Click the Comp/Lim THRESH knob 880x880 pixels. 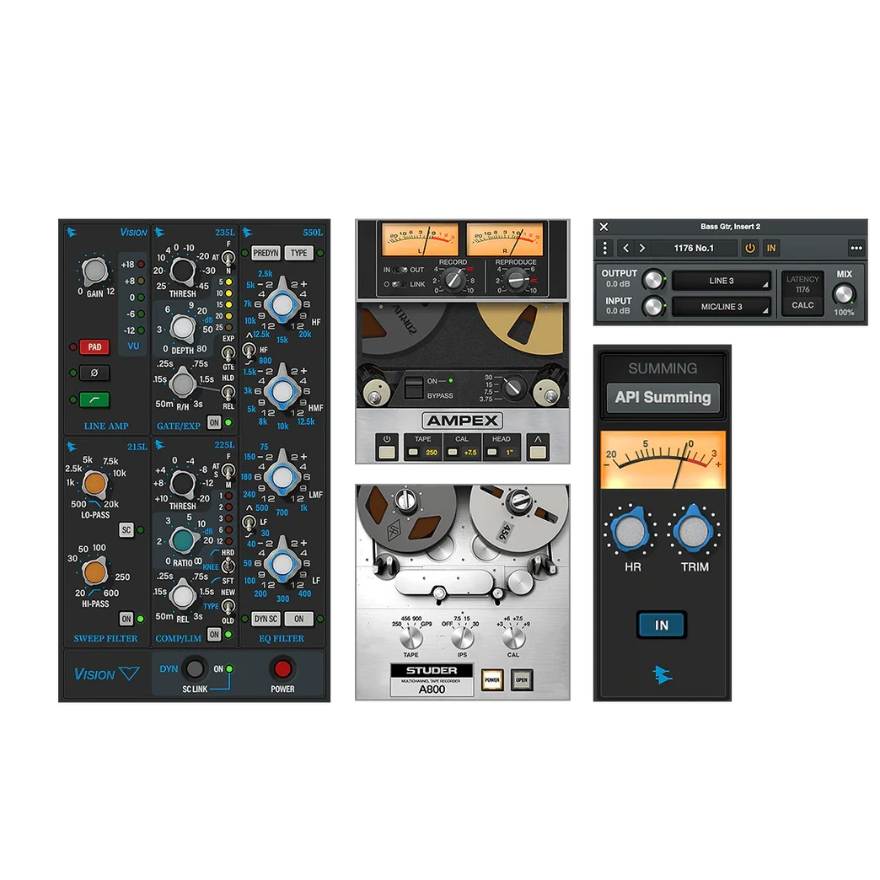pyautogui.click(x=182, y=483)
